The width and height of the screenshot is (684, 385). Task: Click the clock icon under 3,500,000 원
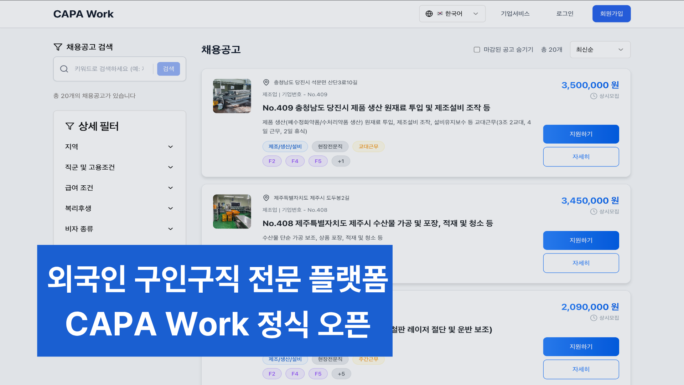pyautogui.click(x=594, y=96)
